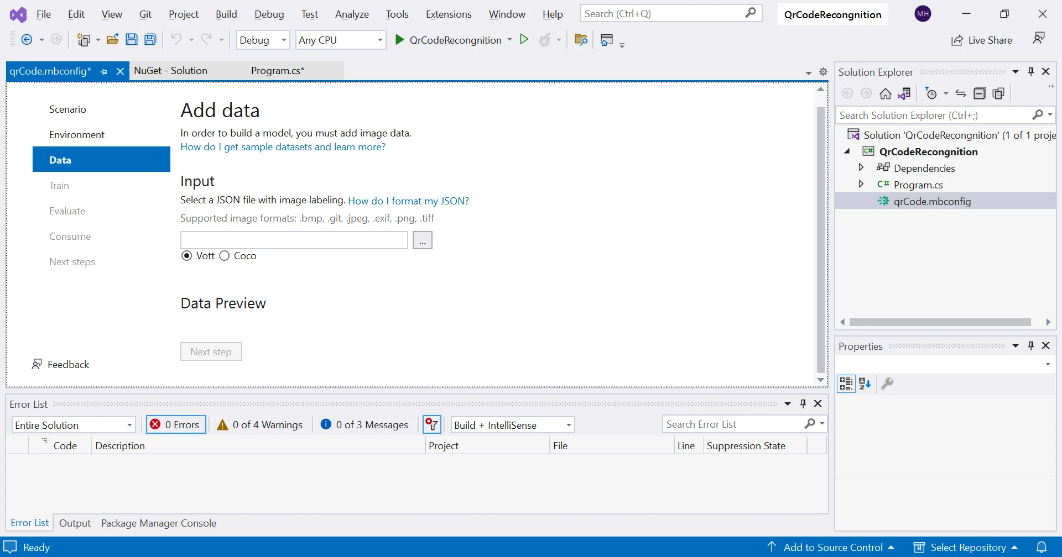Click the browse ellipsis button
1062x557 pixels.
[x=422, y=240]
